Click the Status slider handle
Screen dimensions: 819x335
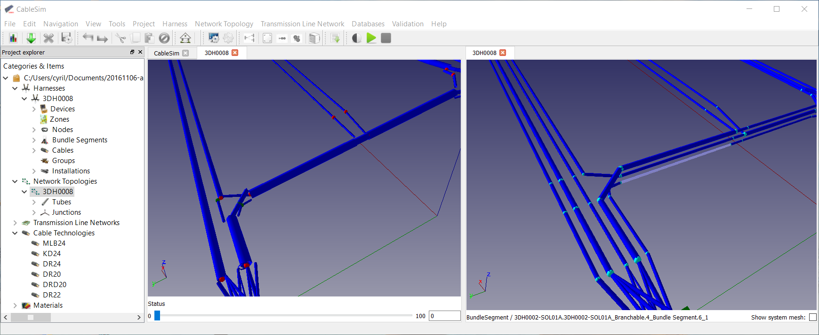pyautogui.click(x=157, y=316)
